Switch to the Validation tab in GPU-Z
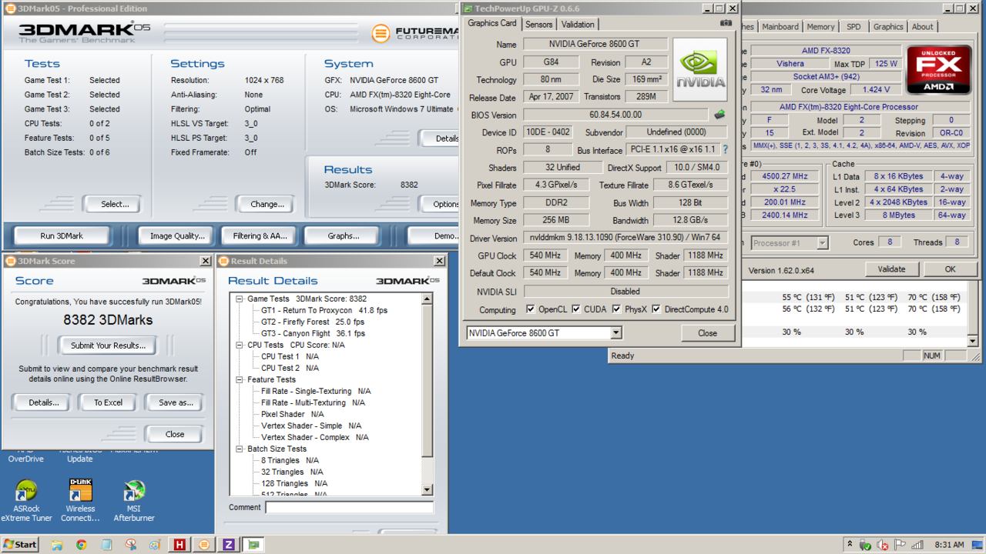The image size is (986, 554). [577, 25]
